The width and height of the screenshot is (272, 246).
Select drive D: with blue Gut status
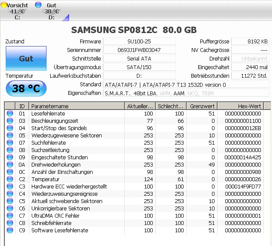pos(48,11)
